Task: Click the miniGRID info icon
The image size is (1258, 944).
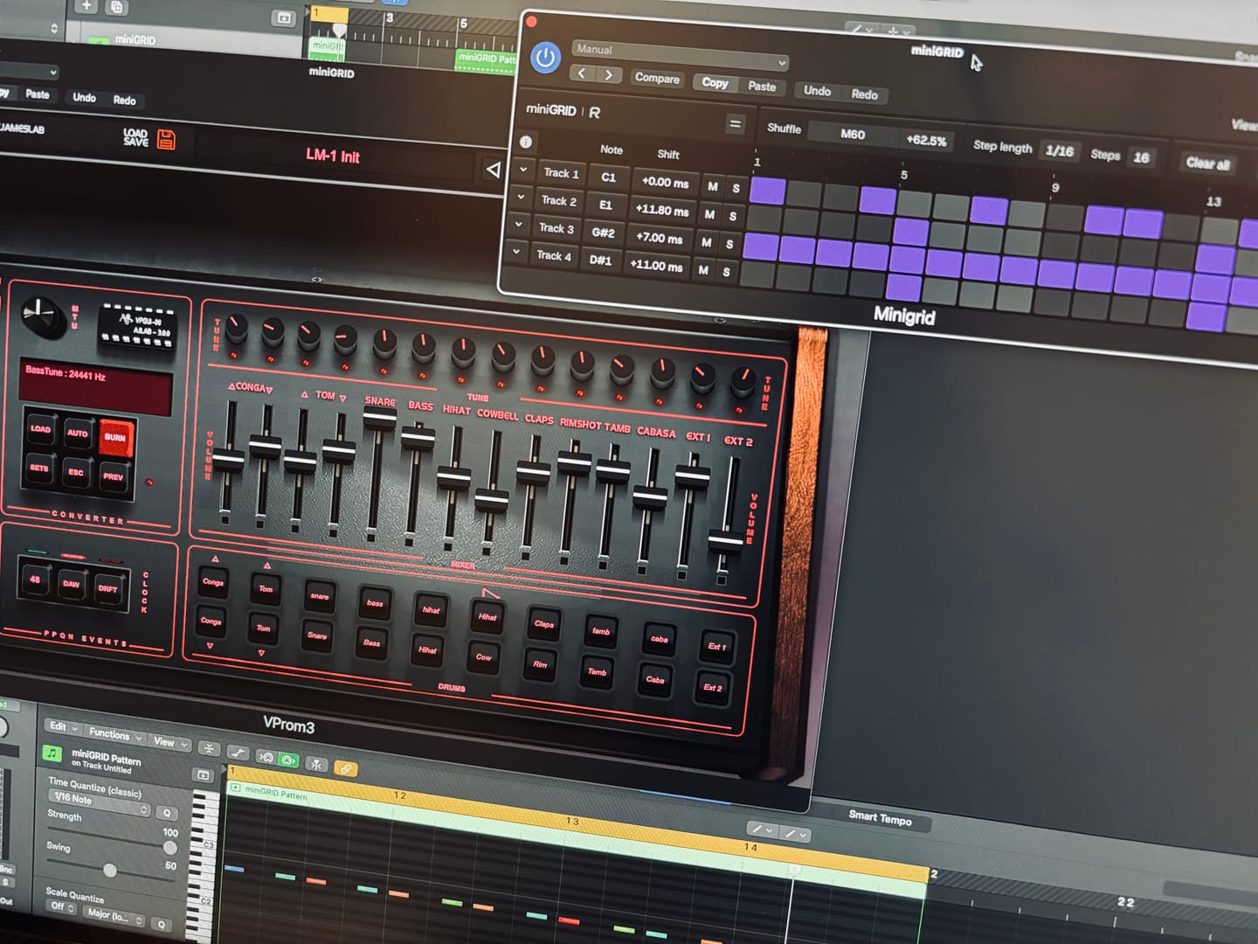Action: pyautogui.click(x=526, y=142)
